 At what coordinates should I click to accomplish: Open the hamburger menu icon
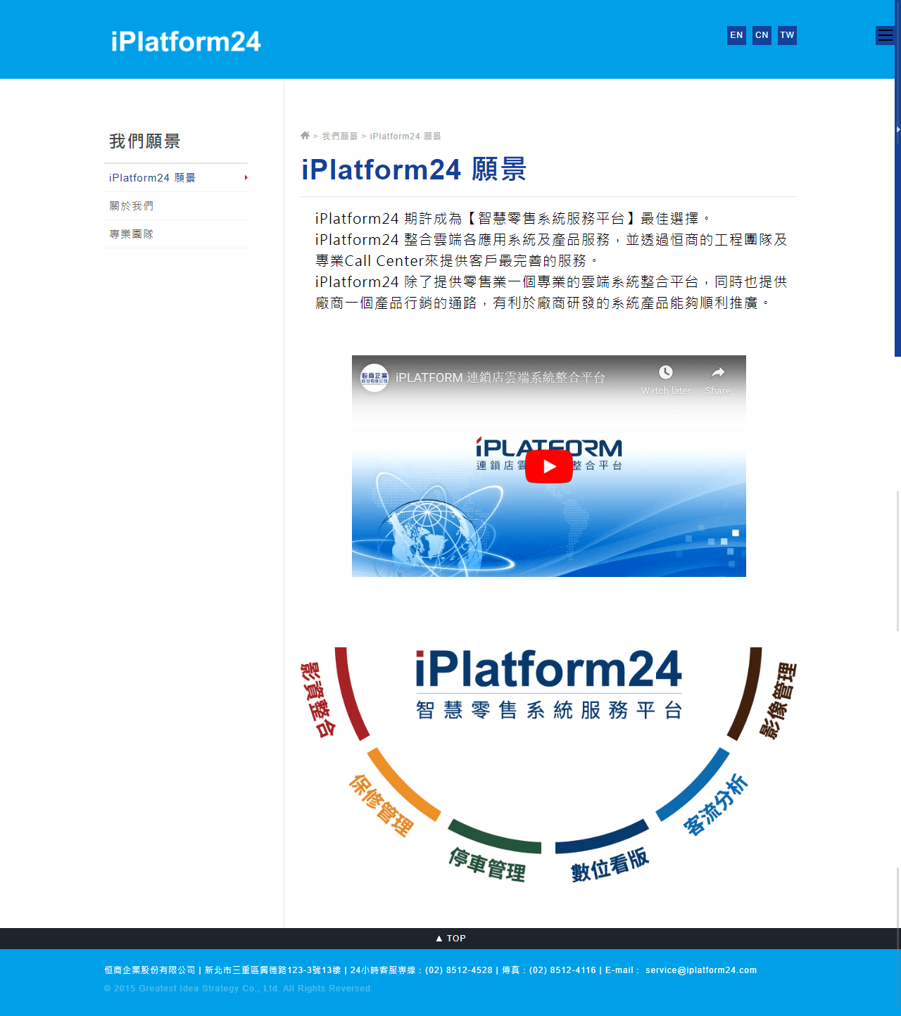(x=885, y=35)
